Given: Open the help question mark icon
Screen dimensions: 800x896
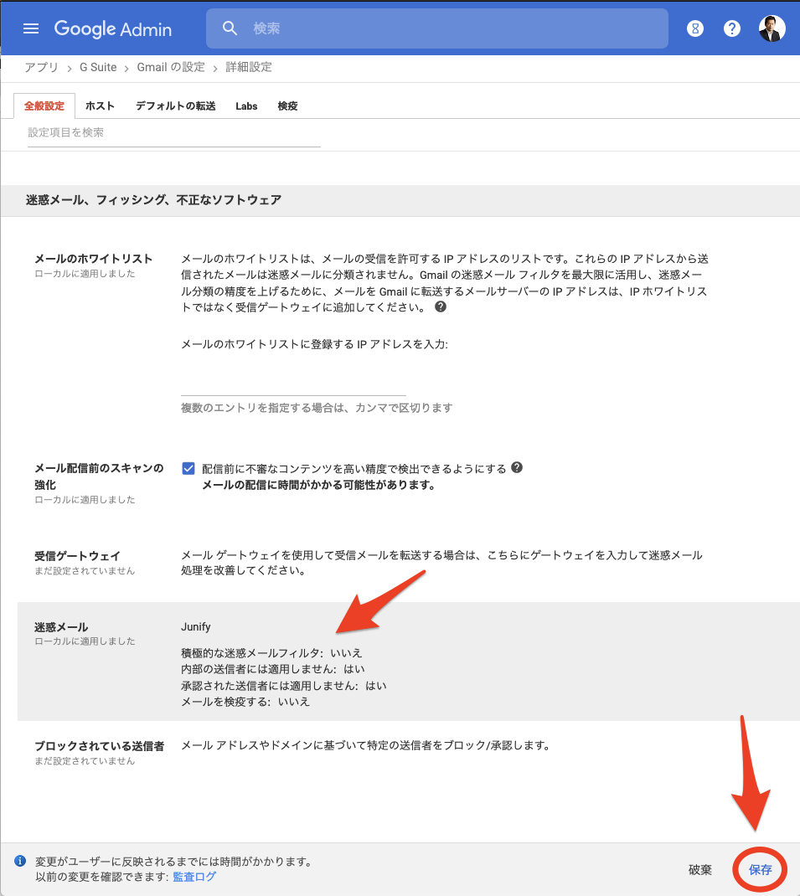Looking at the screenshot, I should pyautogui.click(x=732, y=28).
